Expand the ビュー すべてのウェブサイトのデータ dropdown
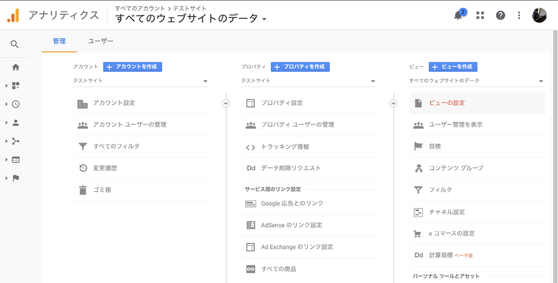 (477, 81)
